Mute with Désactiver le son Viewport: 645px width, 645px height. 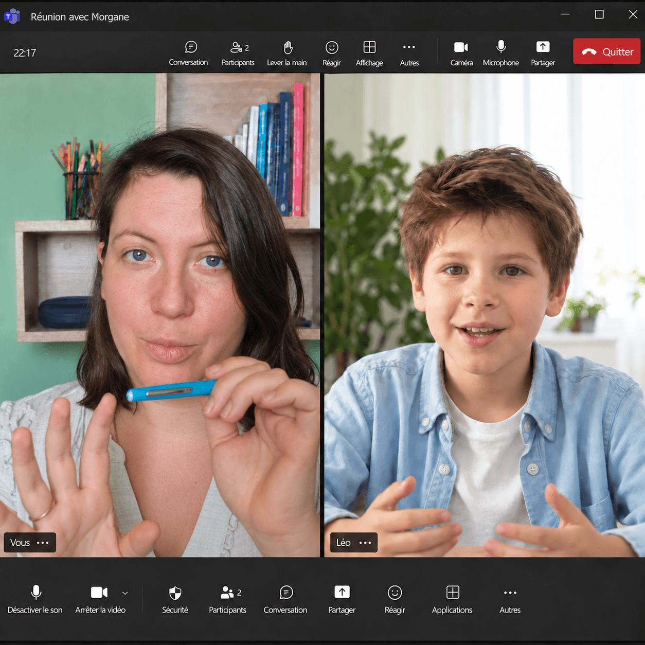click(35, 600)
